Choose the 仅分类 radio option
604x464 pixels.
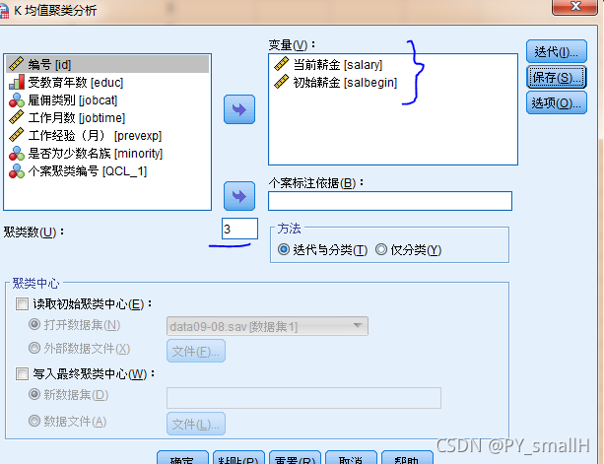(381, 249)
